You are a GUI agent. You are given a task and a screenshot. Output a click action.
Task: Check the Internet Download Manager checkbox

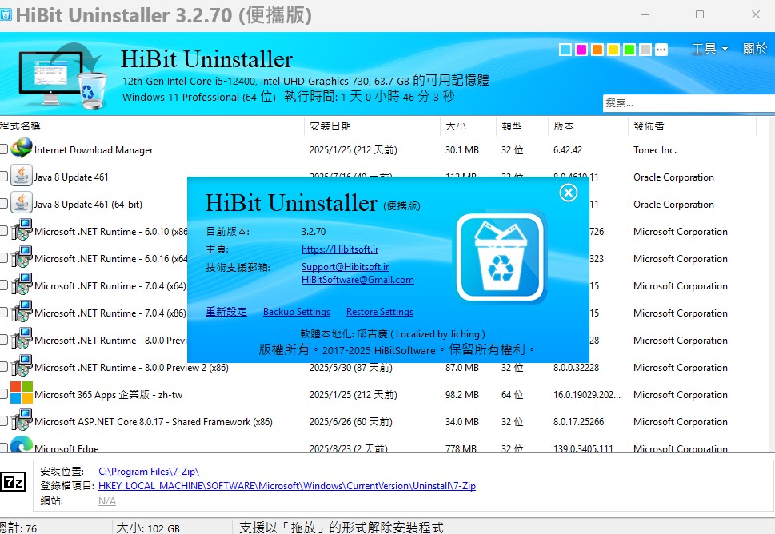click(x=3, y=149)
